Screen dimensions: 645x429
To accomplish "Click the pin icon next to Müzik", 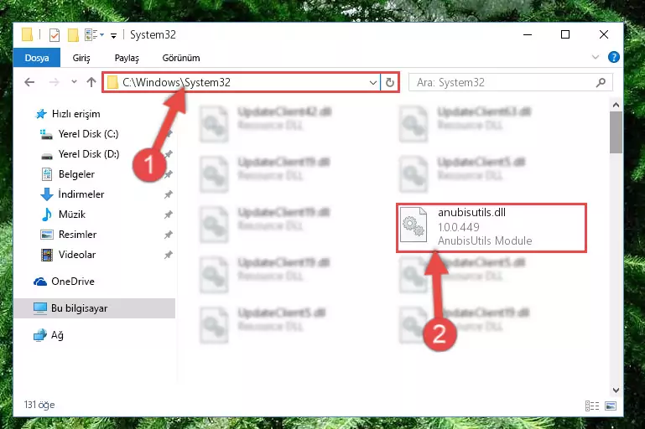I will pyautogui.click(x=169, y=214).
